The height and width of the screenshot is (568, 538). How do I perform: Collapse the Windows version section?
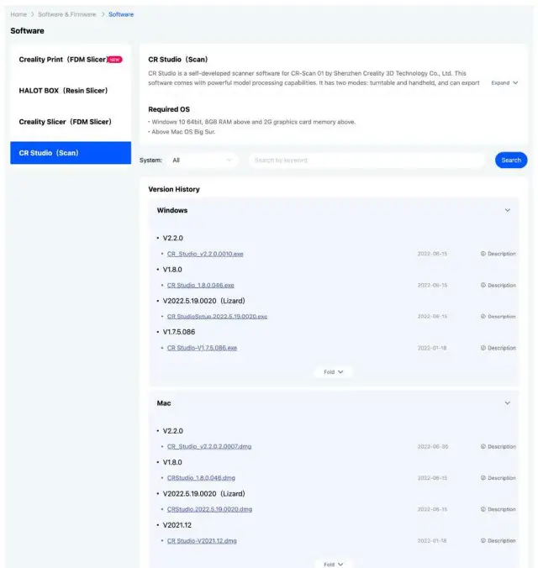click(507, 210)
